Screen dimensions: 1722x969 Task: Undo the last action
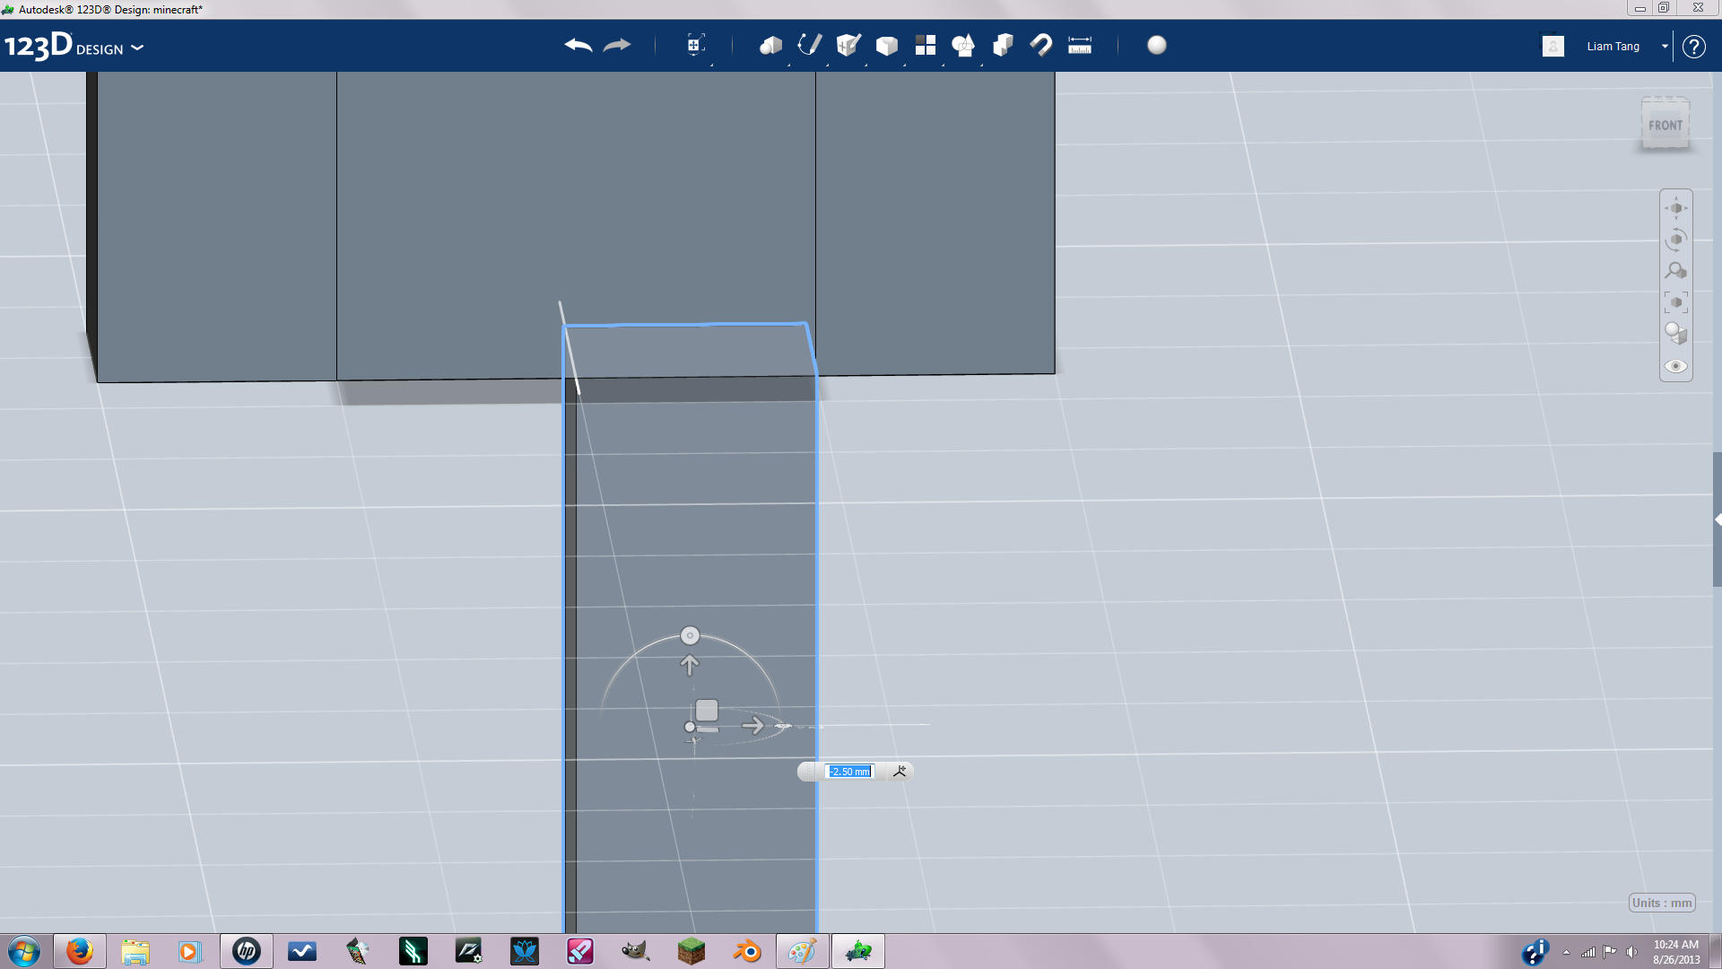click(x=578, y=45)
